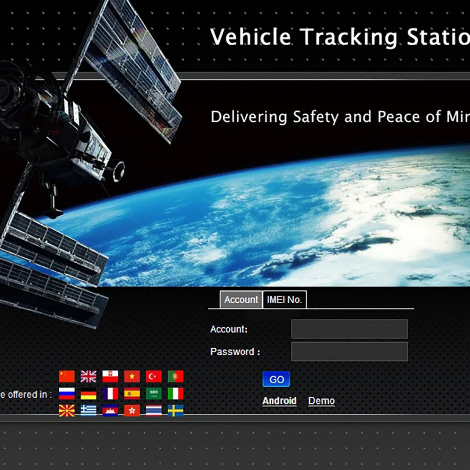Select the Vietnam flag language
The height and width of the screenshot is (470, 470).
coord(132,376)
